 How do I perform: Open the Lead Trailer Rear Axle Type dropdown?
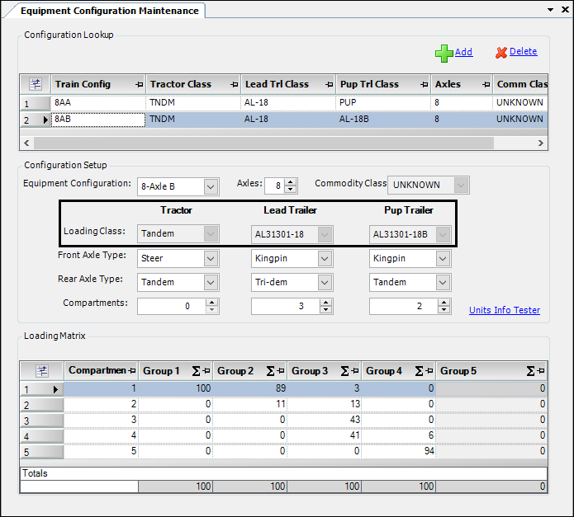tap(325, 282)
